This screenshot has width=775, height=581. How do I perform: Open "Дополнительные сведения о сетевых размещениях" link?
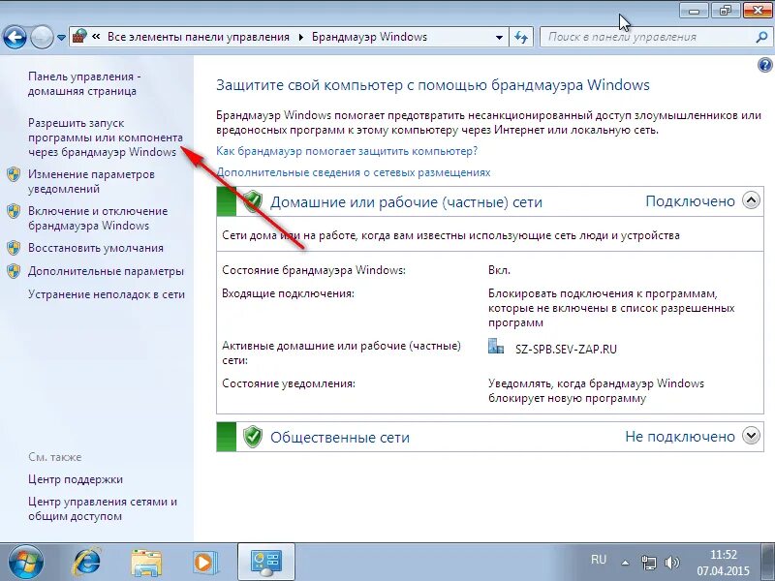pos(354,172)
